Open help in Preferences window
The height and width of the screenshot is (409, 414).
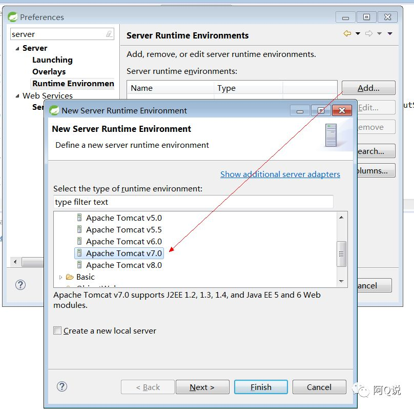point(20,285)
